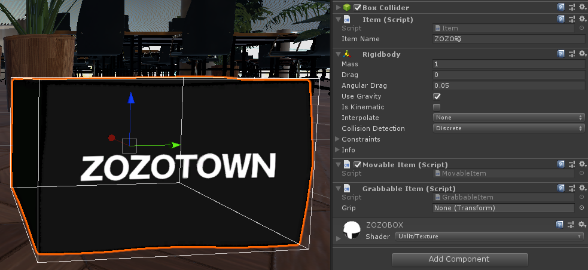
Task: Expand the Box Collider component
Action: (x=339, y=8)
